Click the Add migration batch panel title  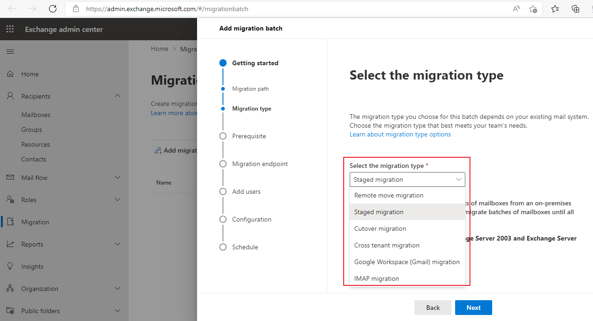click(251, 28)
